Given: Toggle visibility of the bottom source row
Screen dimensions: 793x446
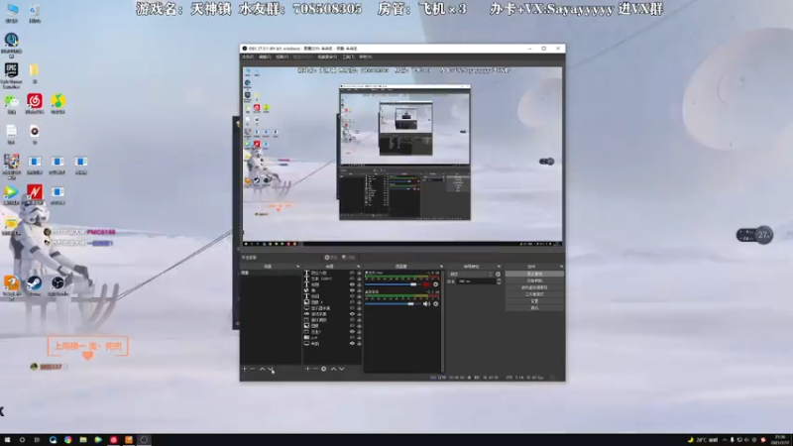Looking at the screenshot, I should pos(352,343).
